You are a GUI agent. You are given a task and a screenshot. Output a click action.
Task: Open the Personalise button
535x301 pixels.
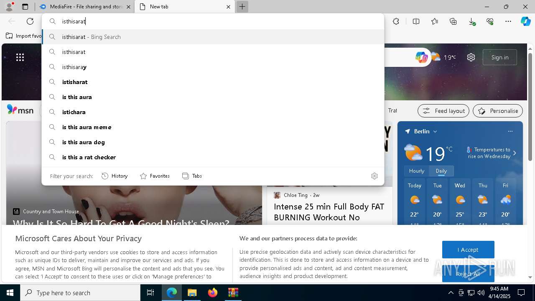click(x=498, y=111)
